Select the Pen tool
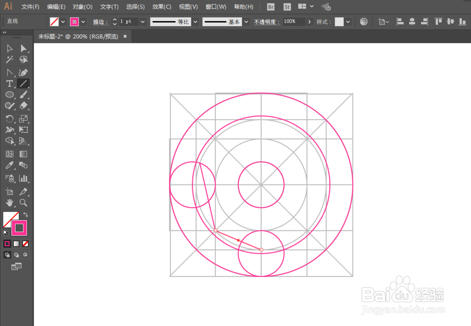 click(24, 72)
